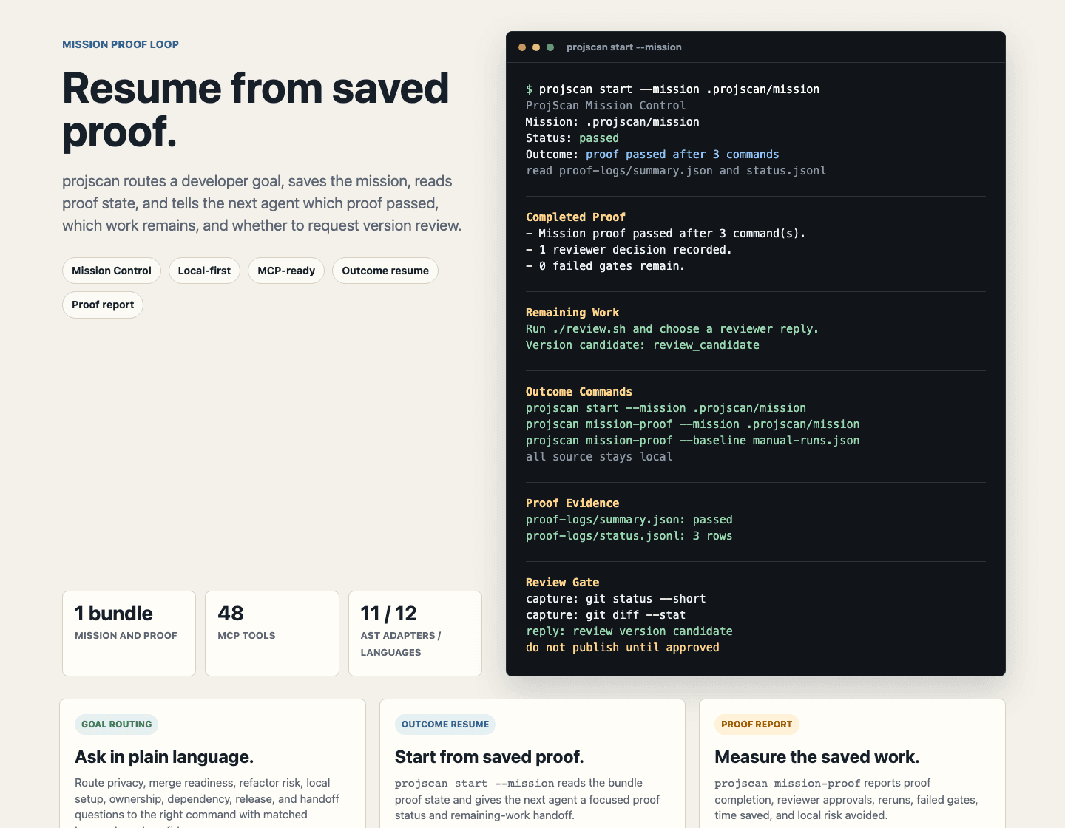Click the GOAL ROUTING badge
This screenshot has height=828, width=1065.
(117, 724)
